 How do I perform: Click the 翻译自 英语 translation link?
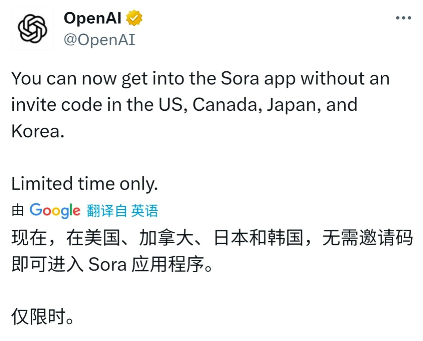[122, 211]
